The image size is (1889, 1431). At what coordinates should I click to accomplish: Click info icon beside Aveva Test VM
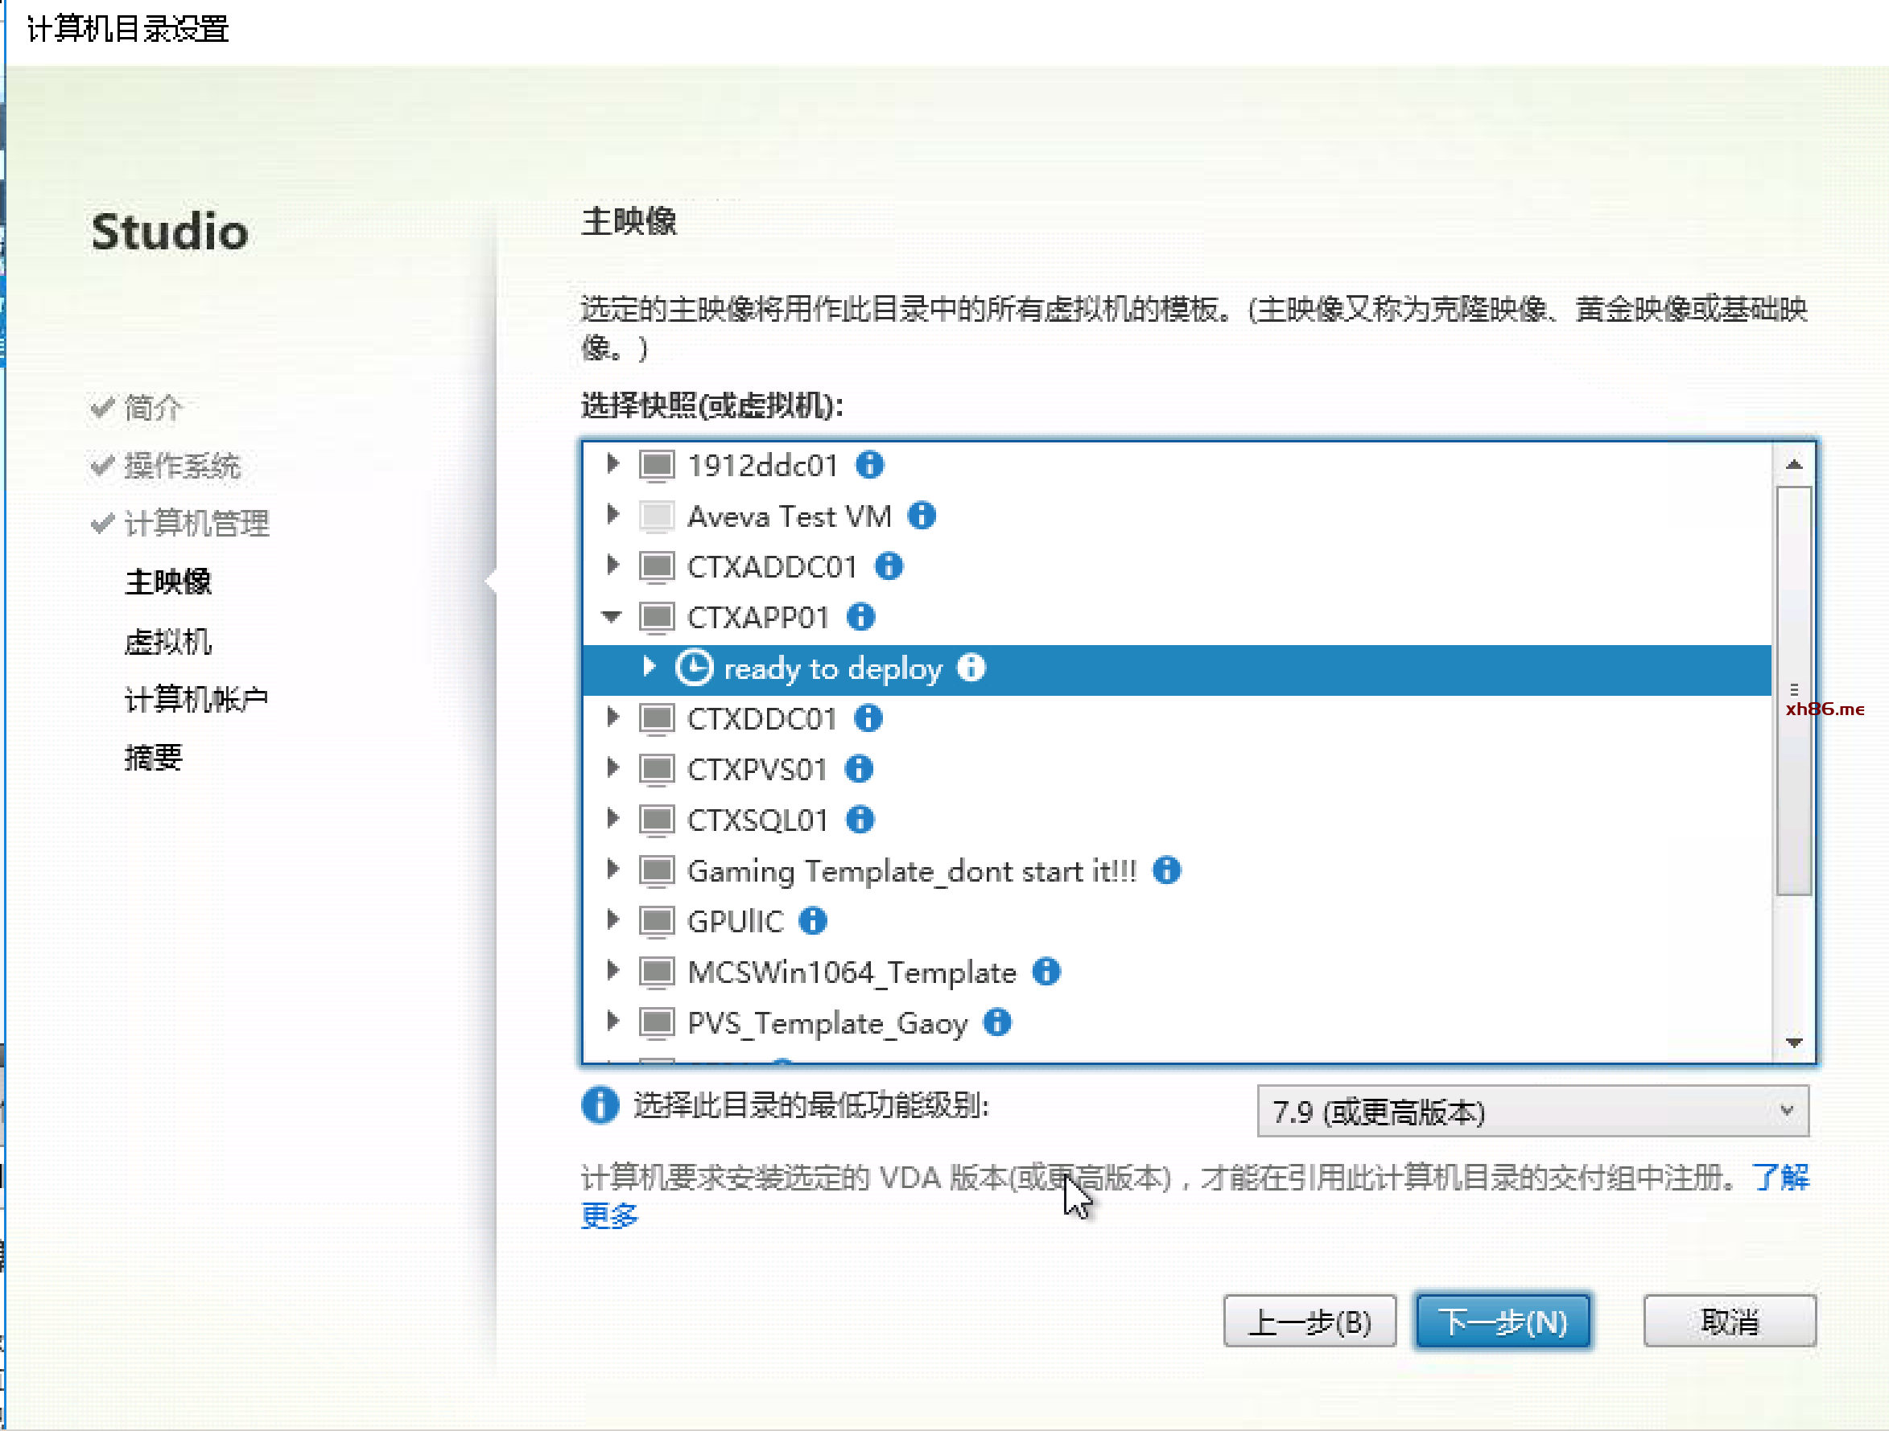tap(922, 516)
